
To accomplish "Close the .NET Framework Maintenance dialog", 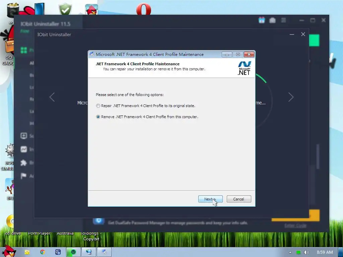I will pyautogui.click(x=249, y=55).
